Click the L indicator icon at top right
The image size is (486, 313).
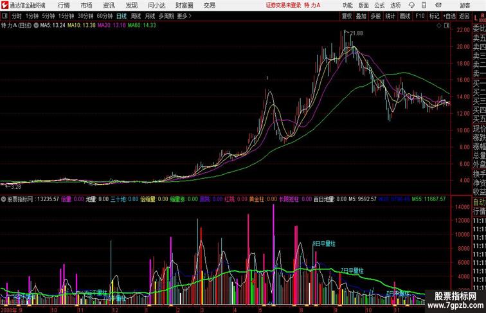click(476, 18)
